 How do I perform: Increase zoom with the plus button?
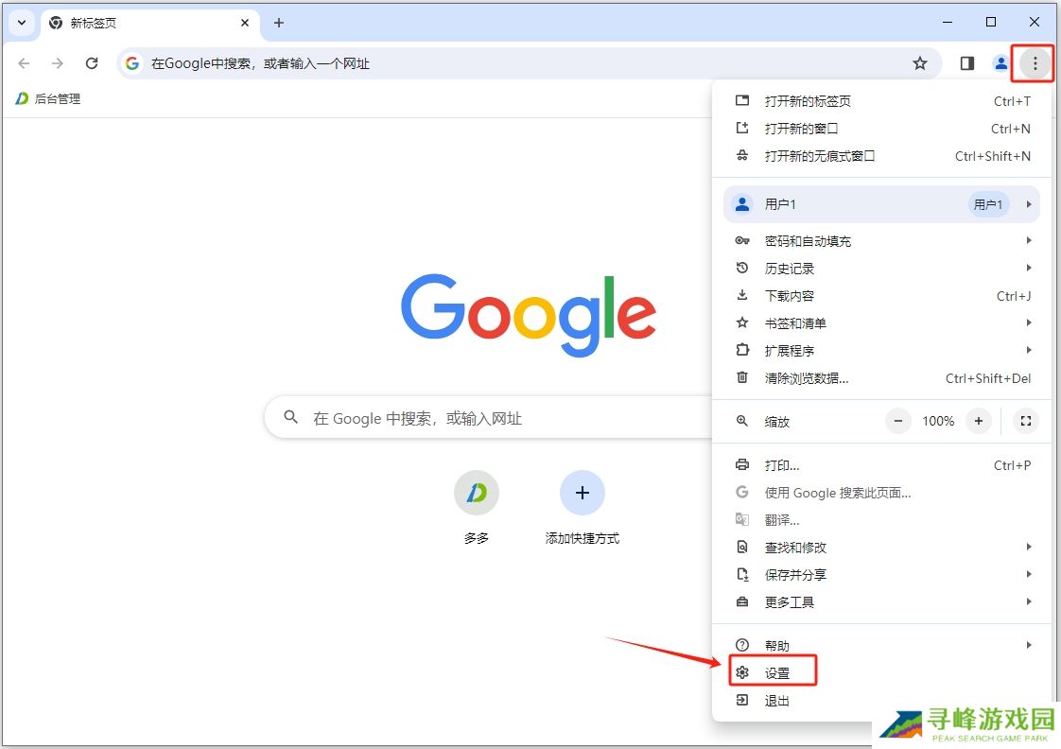979,421
